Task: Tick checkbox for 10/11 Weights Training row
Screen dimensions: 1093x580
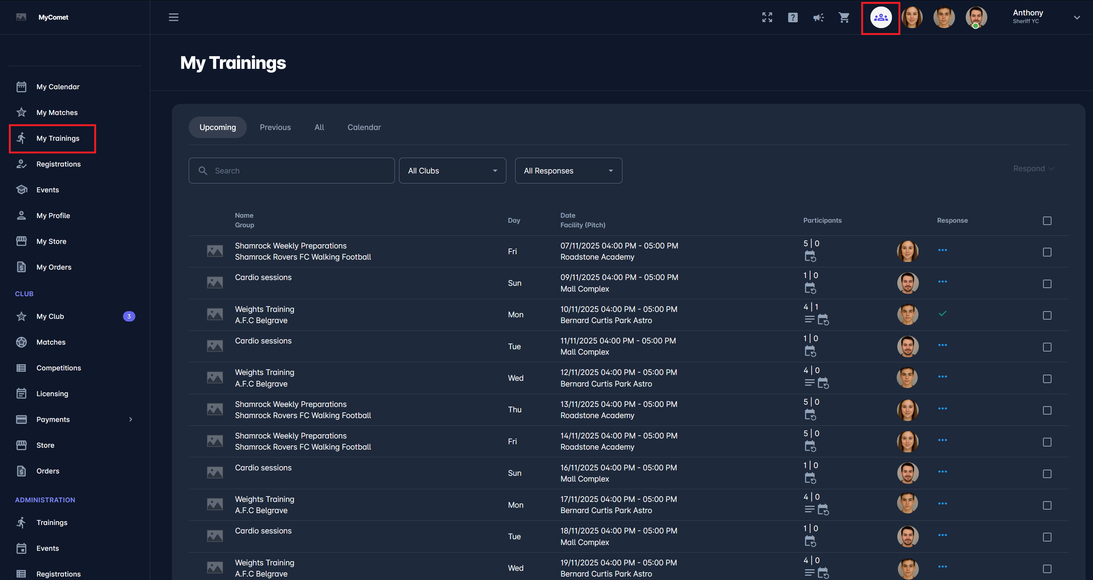Action: click(1047, 315)
